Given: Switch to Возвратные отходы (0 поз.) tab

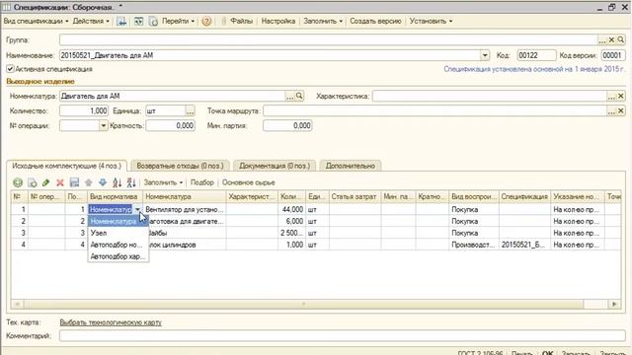Looking at the screenshot, I should click(180, 166).
